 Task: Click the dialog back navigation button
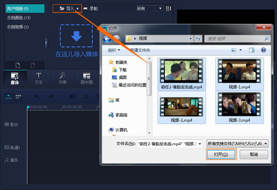[x=107, y=39]
